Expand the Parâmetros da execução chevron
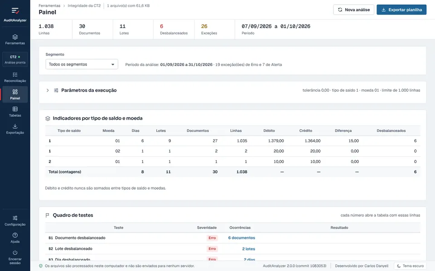This screenshot has width=435, height=271. coord(48,90)
